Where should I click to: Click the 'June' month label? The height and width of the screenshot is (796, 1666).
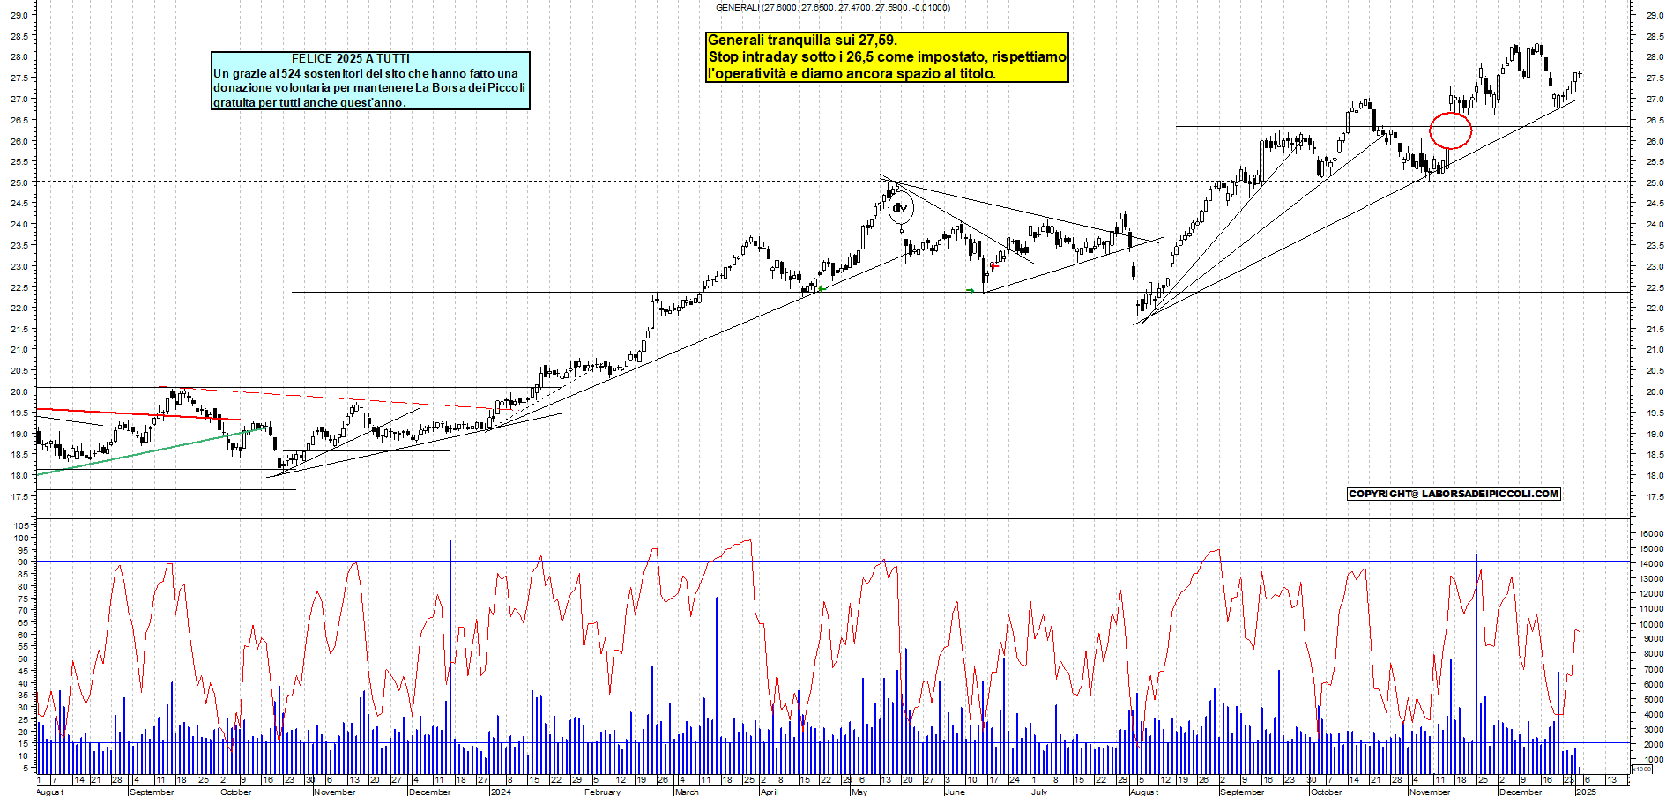(955, 792)
